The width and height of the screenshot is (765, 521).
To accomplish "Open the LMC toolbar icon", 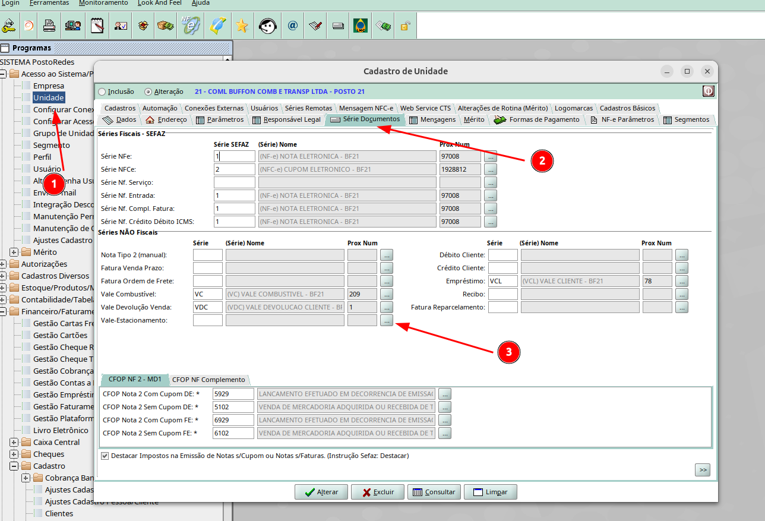I will pyautogui.click(x=361, y=26).
